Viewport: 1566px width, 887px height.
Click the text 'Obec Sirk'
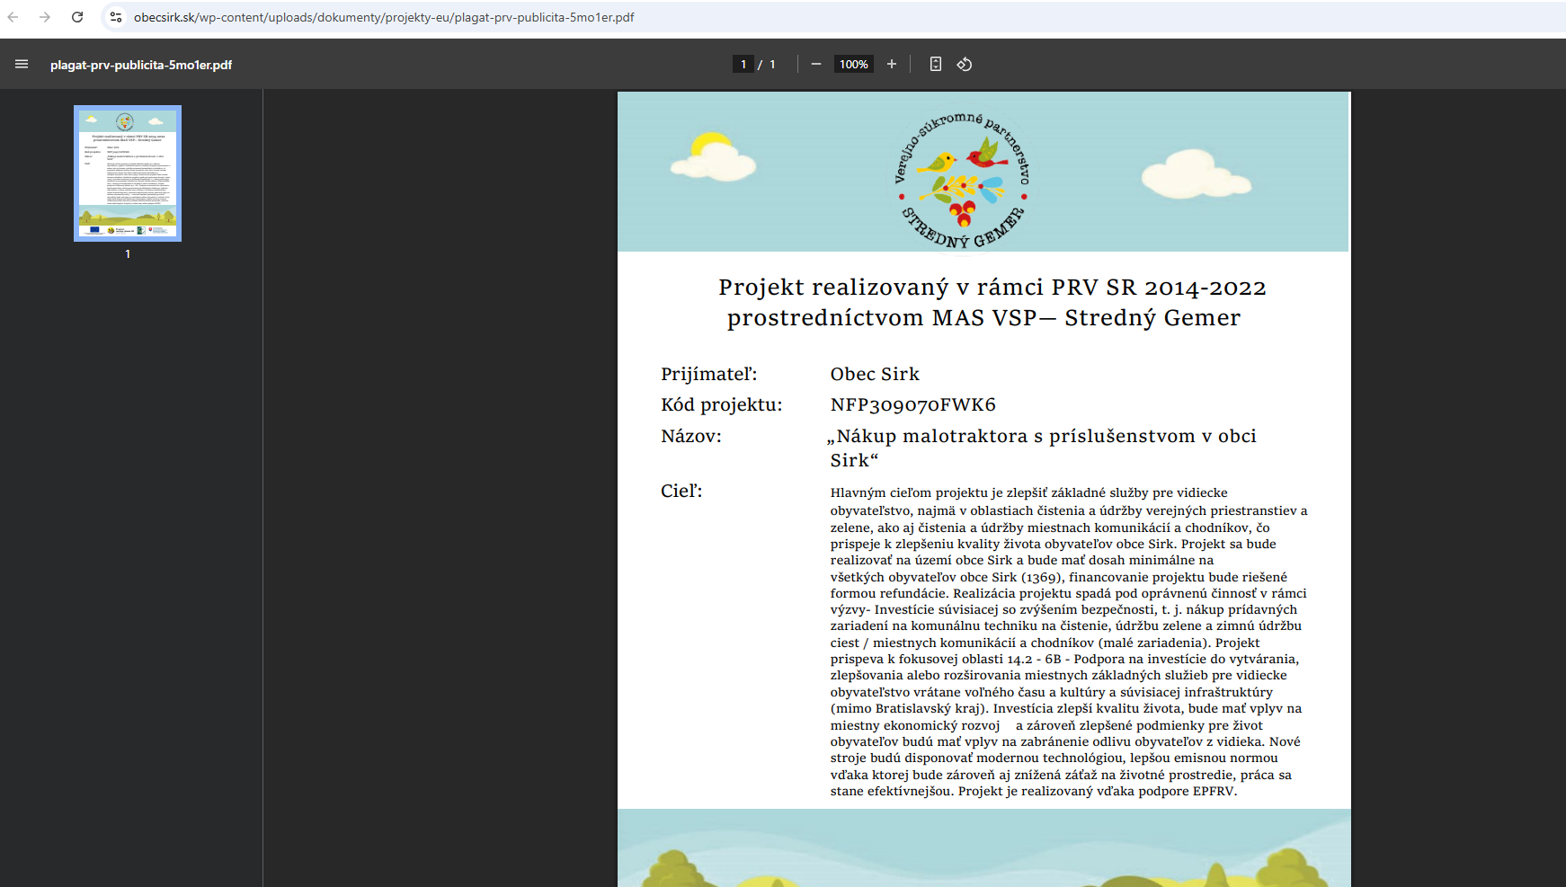(x=875, y=374)
